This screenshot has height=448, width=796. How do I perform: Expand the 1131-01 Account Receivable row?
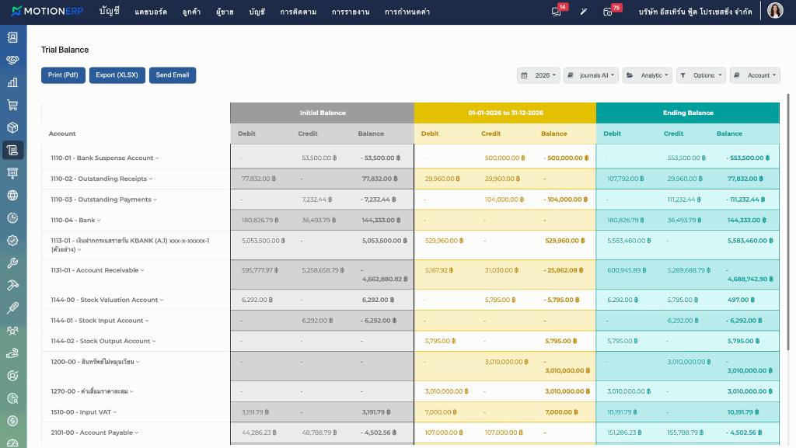[97, 270]
